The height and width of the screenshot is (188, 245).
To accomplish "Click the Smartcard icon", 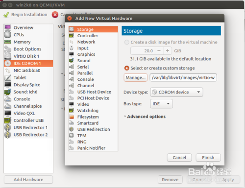I will coord(72,123).
